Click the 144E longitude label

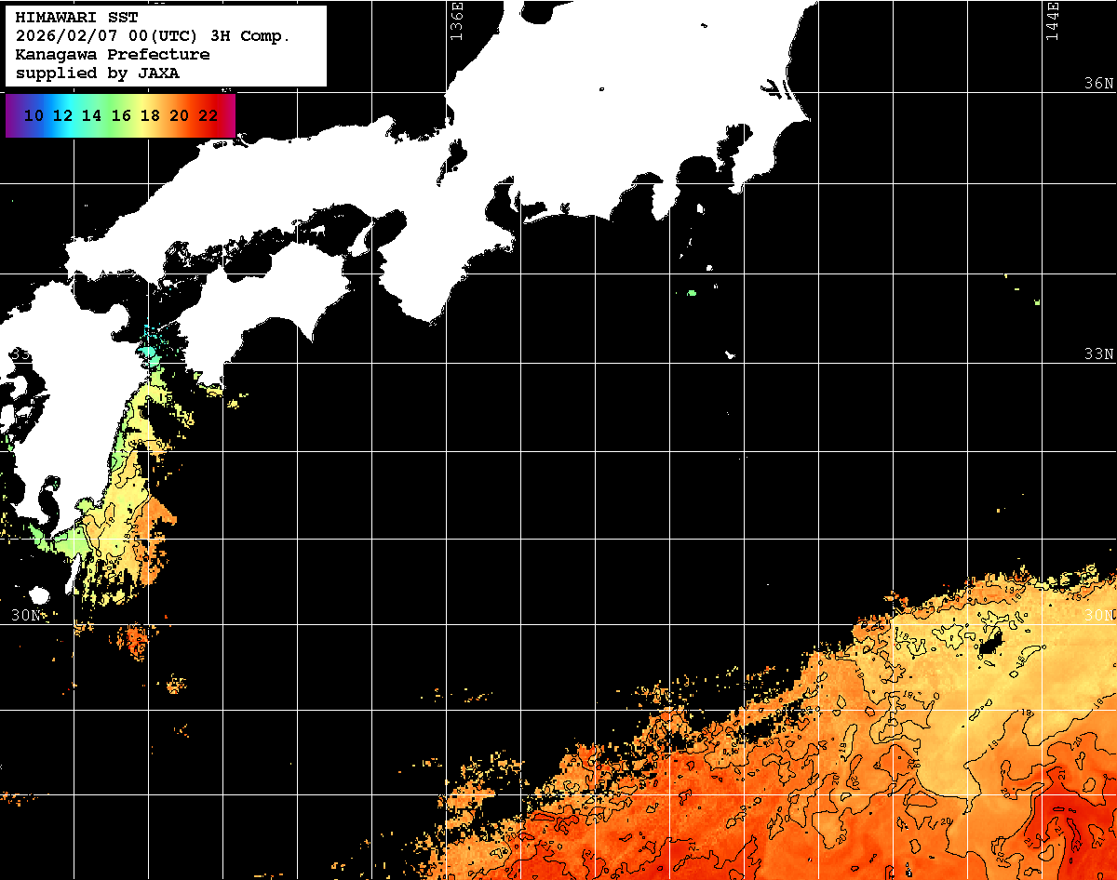1052,20
